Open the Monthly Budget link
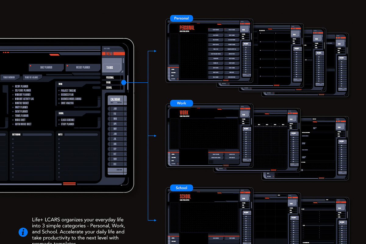This screenshot has height=244, width=366. [x=22, y=103]
